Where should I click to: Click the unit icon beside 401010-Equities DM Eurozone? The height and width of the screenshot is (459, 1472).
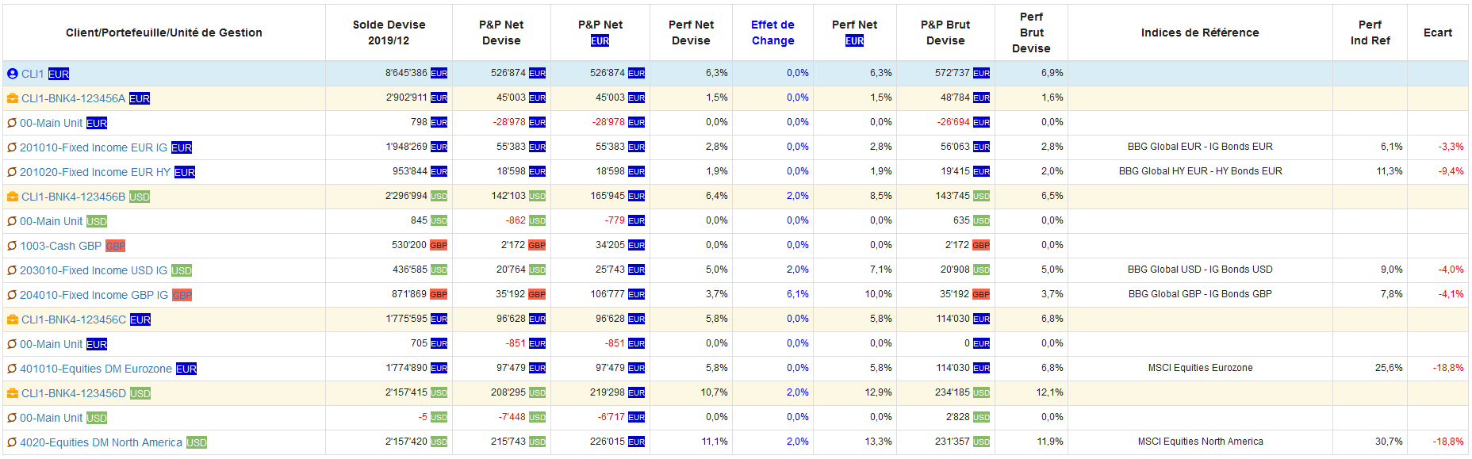[12, 369]
